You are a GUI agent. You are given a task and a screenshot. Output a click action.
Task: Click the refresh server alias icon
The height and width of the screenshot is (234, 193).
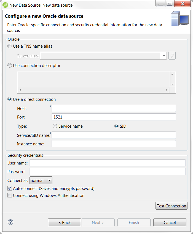(x=172, y=56)
